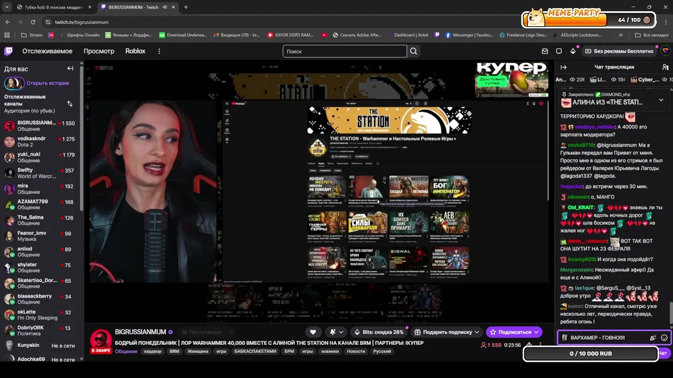Click the site info icon in address bar
673x378 pixels.
point(48,22)
